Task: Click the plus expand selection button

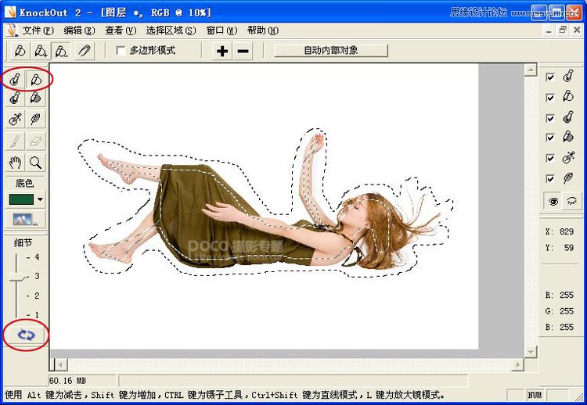Action: tap(222, 51)
